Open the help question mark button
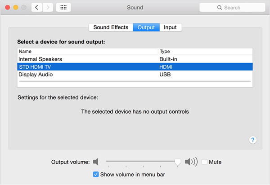This screenshot has width=270, height=185. (253, 140)
